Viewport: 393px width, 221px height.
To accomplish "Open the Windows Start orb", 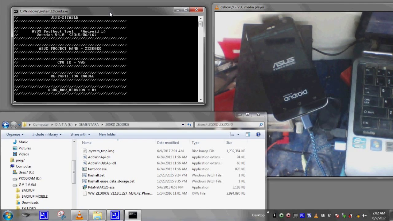I will tap(8, 215).
